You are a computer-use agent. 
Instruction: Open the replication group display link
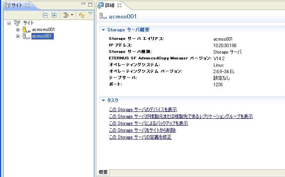181,116
